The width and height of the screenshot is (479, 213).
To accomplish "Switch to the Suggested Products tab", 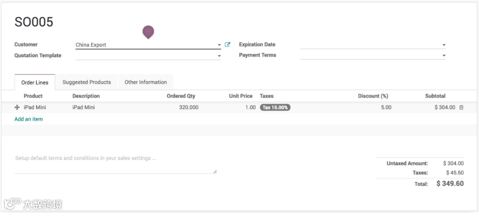I will click(x=86, y=82).
